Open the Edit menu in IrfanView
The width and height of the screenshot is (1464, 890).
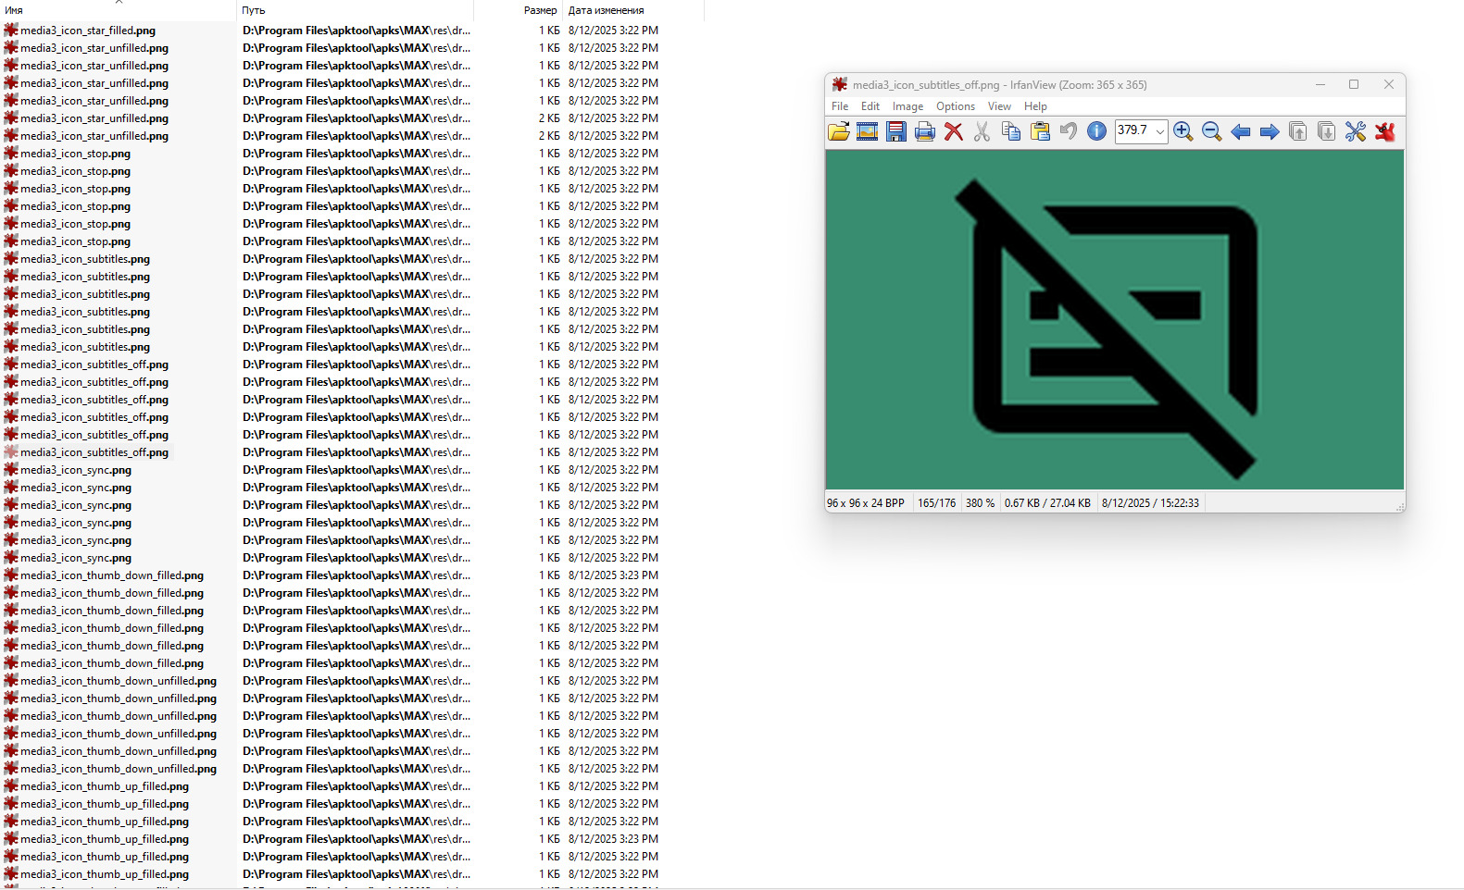(870, 106)
